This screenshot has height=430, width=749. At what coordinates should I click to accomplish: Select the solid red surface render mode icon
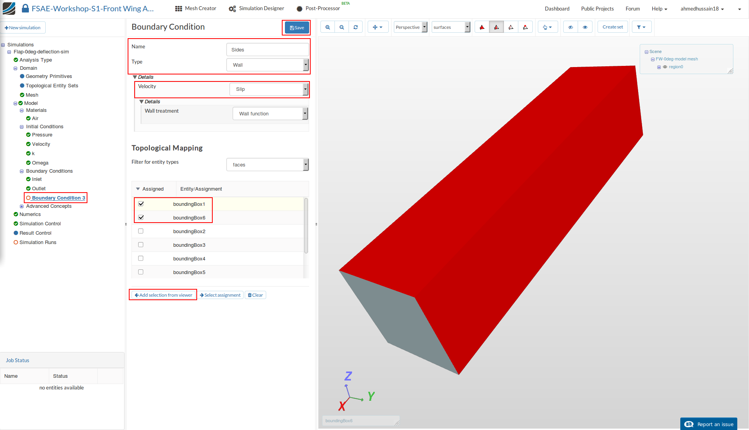pyautogui.click(x=482, y=27)
